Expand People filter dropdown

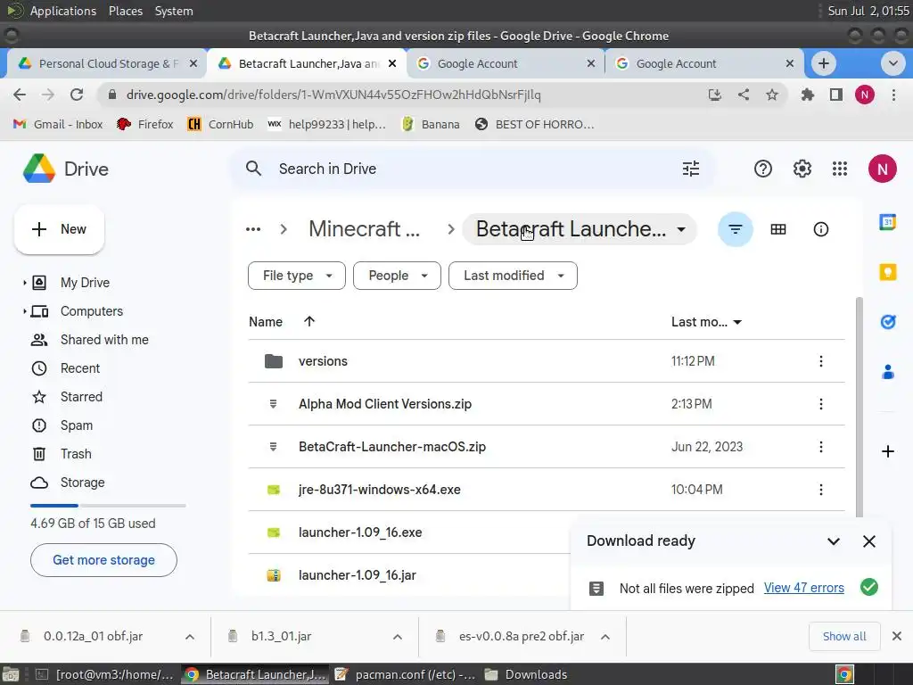click(397, 276)
